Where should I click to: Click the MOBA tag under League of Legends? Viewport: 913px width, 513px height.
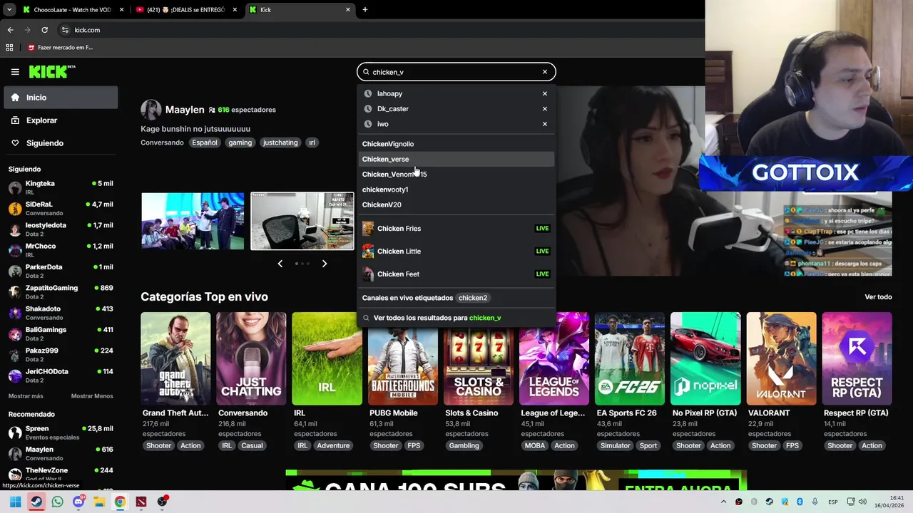point(535,446)
